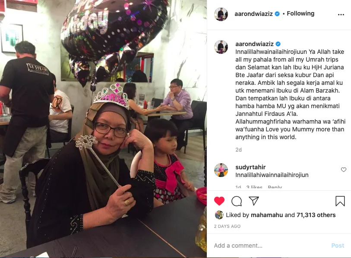Screen dimensions: 351x258
Task: Click the 2 DAYS AGO timestamp
Action: (227, 226)
